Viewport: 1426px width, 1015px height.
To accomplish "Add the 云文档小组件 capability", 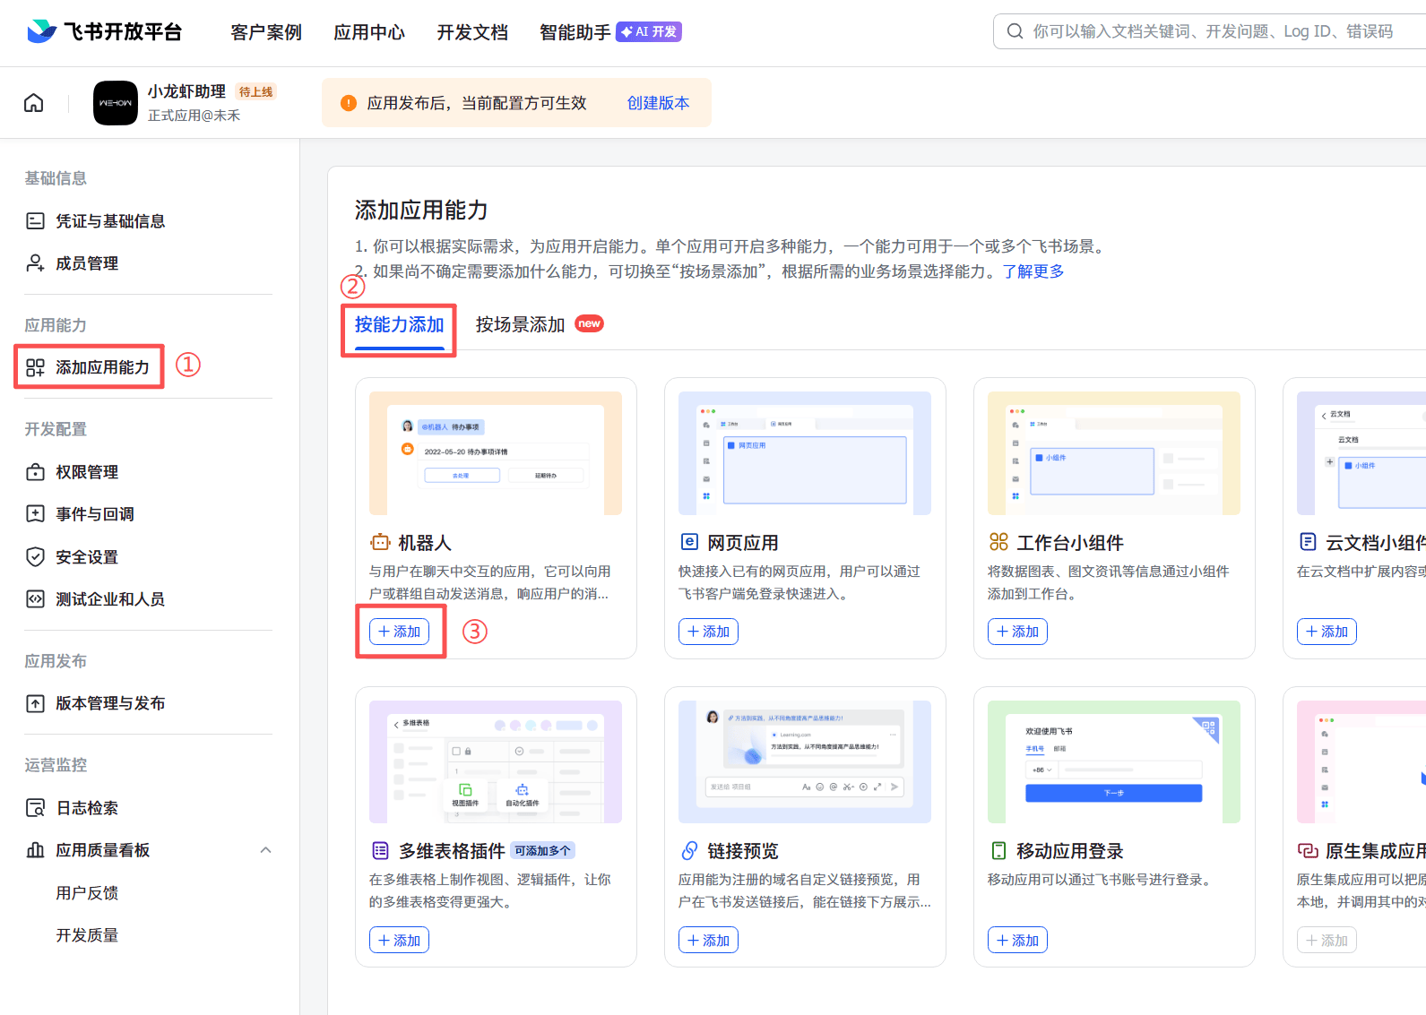I will coord(1327,632).
